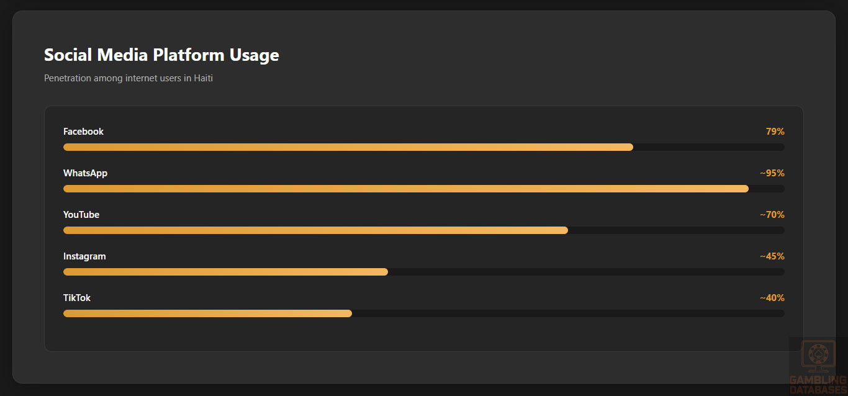The height and width of the screenshot is (396, 848).
Task: Click the ~95% WhatsApp value
Action: pyautogui.click(x=772, y=173)
